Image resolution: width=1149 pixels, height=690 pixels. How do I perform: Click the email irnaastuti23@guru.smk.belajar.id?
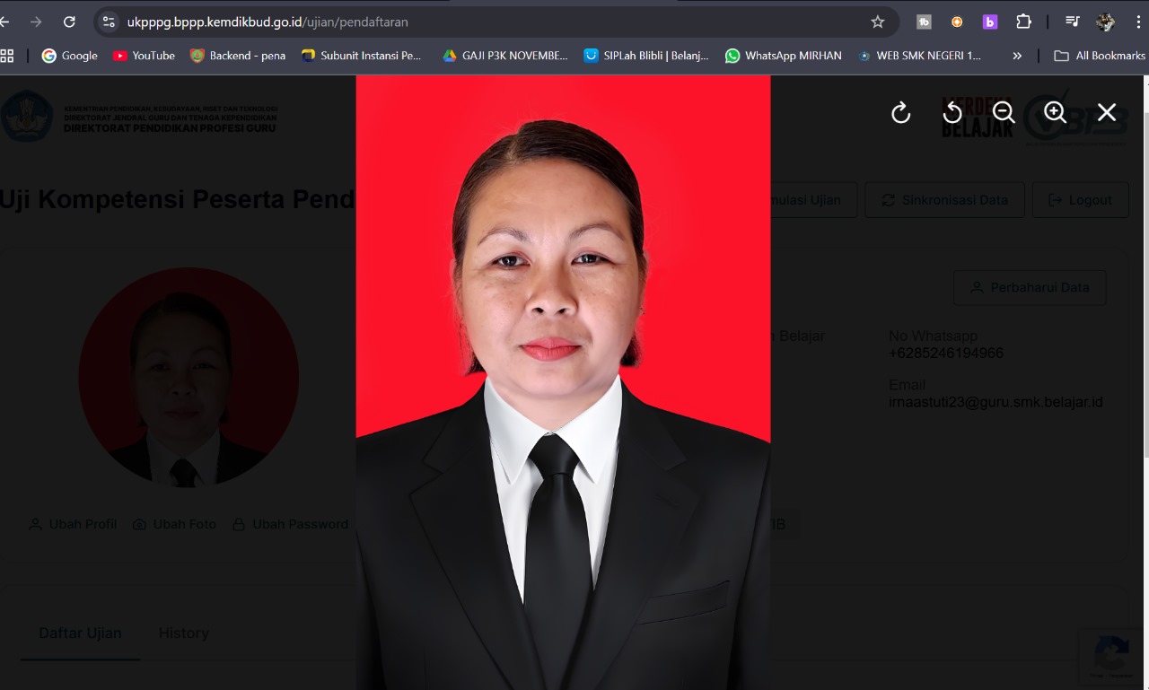(996, 402)
